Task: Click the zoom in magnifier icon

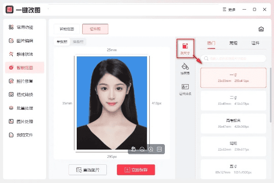Action: (x=151, y=149)
